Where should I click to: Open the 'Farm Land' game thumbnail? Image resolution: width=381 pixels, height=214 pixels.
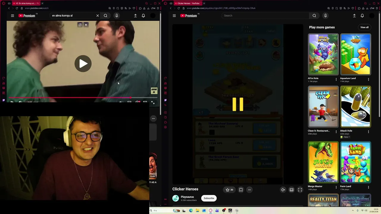click(356, 162)
